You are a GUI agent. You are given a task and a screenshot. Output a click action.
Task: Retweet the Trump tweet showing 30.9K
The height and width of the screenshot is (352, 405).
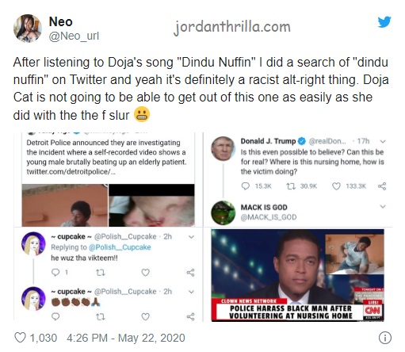click(x=291, y=186)
